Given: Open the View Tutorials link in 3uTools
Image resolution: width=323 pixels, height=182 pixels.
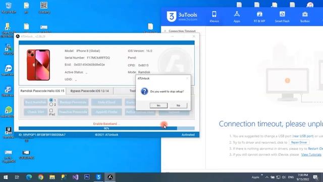Looking at the screenshot, I should [x=311, y=155].
